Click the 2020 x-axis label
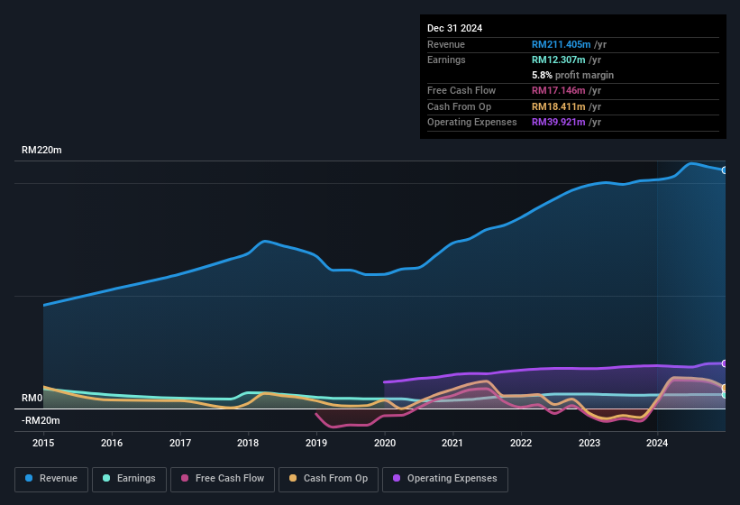 (x=385, y=443)
